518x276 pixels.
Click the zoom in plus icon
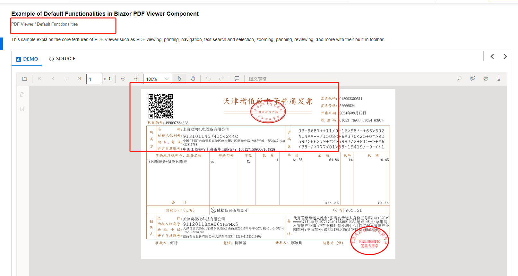[x=136, y=79]
